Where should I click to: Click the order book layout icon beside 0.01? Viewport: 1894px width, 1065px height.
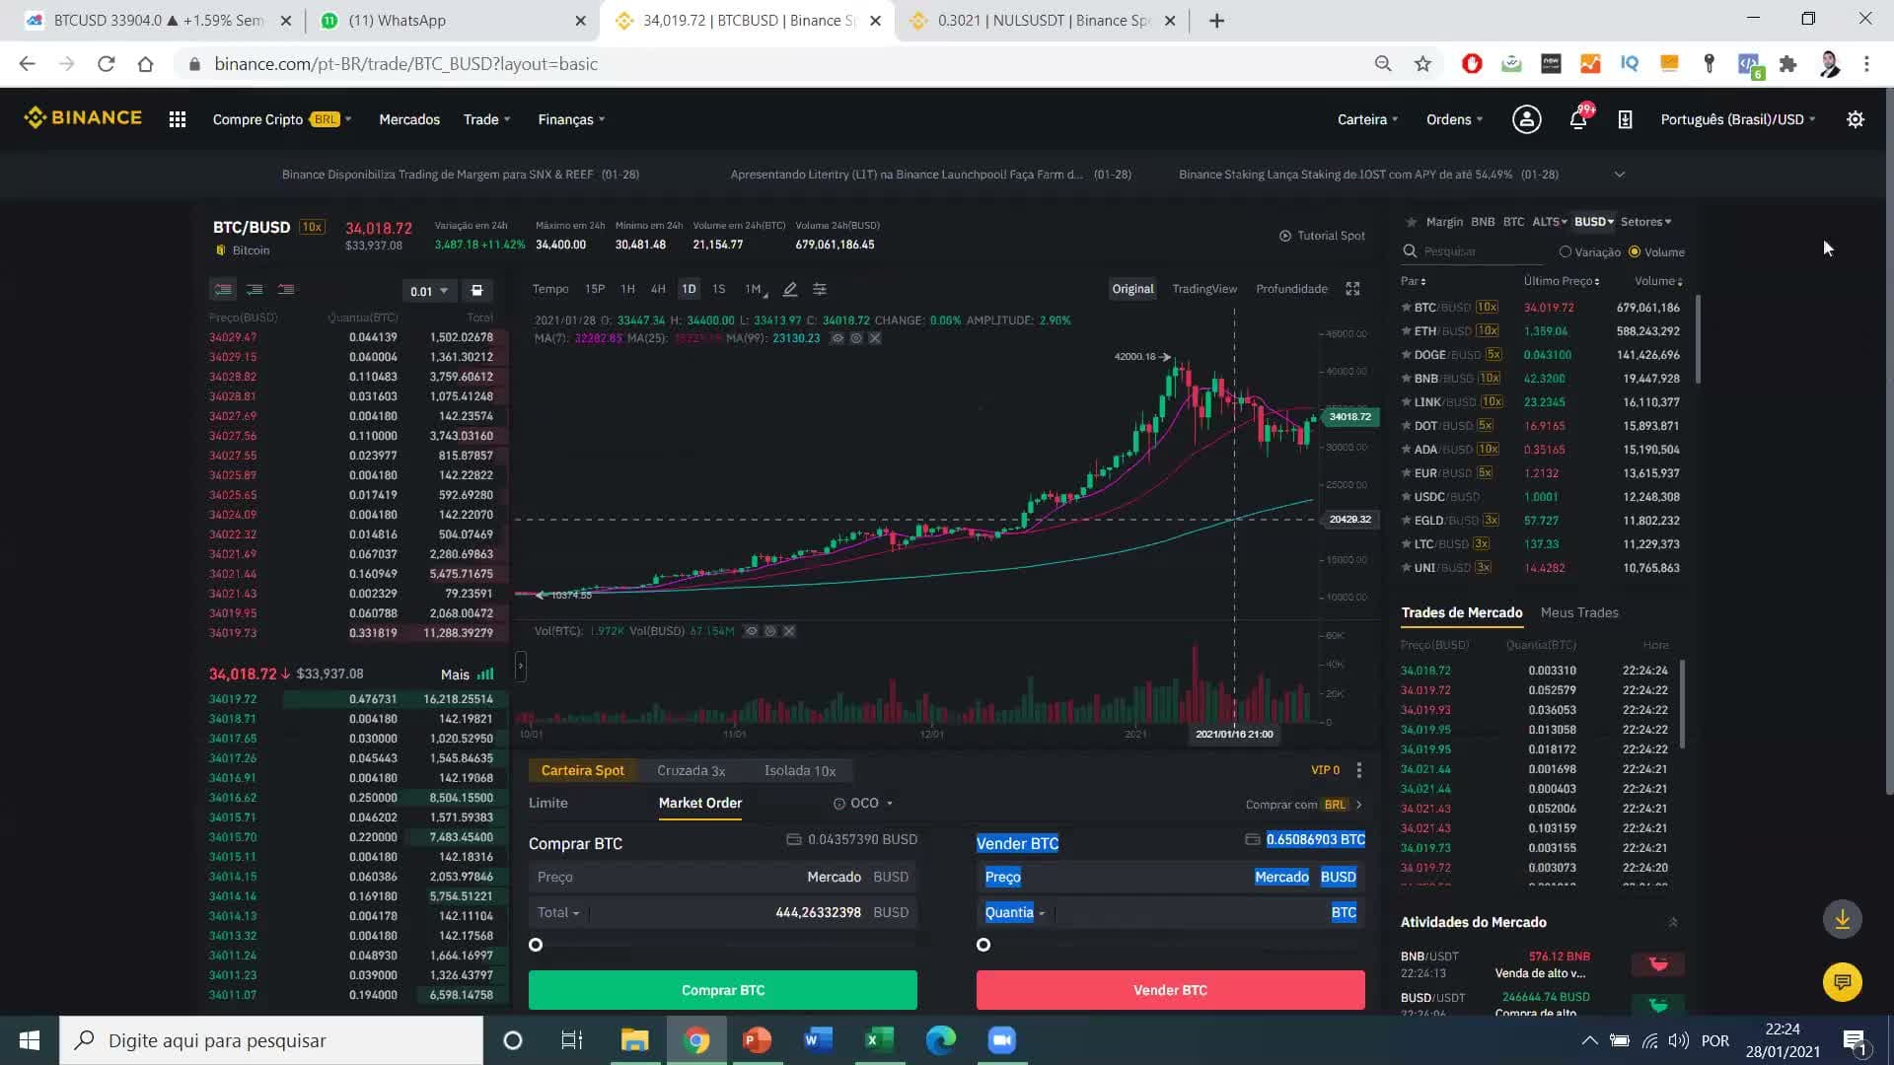tap(476, 291)
